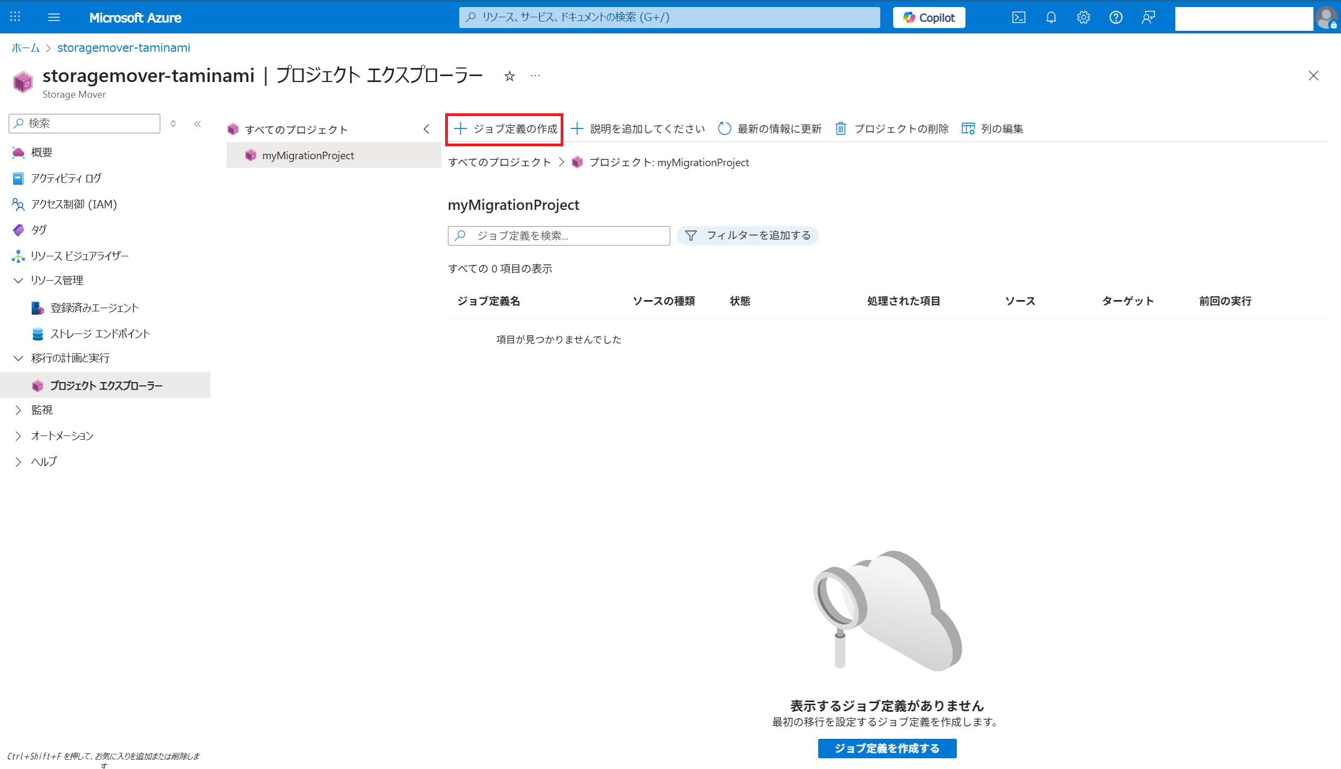Click the ジョブ定義を検索 search field
The width and height of the screenshot is (1341, 769).
click(x=559, y=236)
